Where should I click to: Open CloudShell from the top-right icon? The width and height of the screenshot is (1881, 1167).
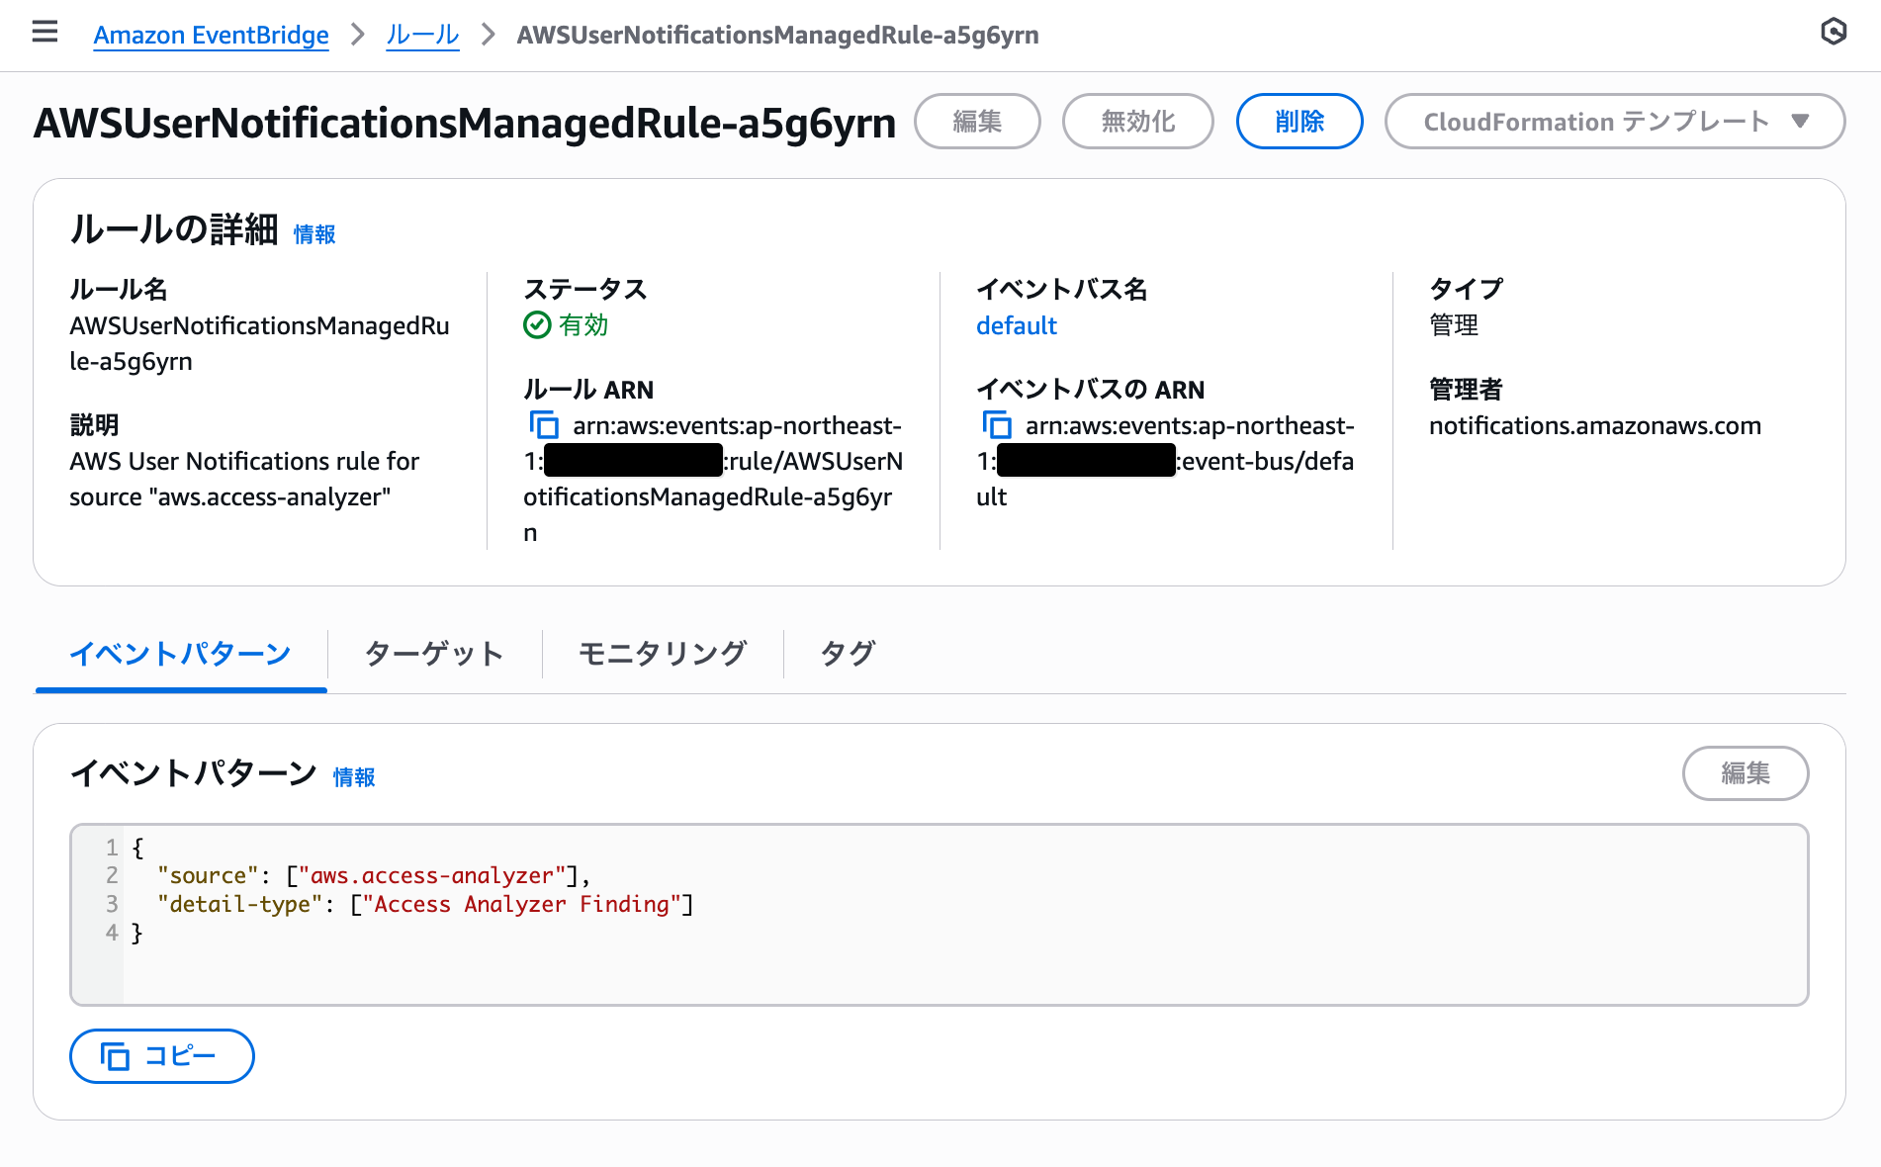tap(1836, 31)
